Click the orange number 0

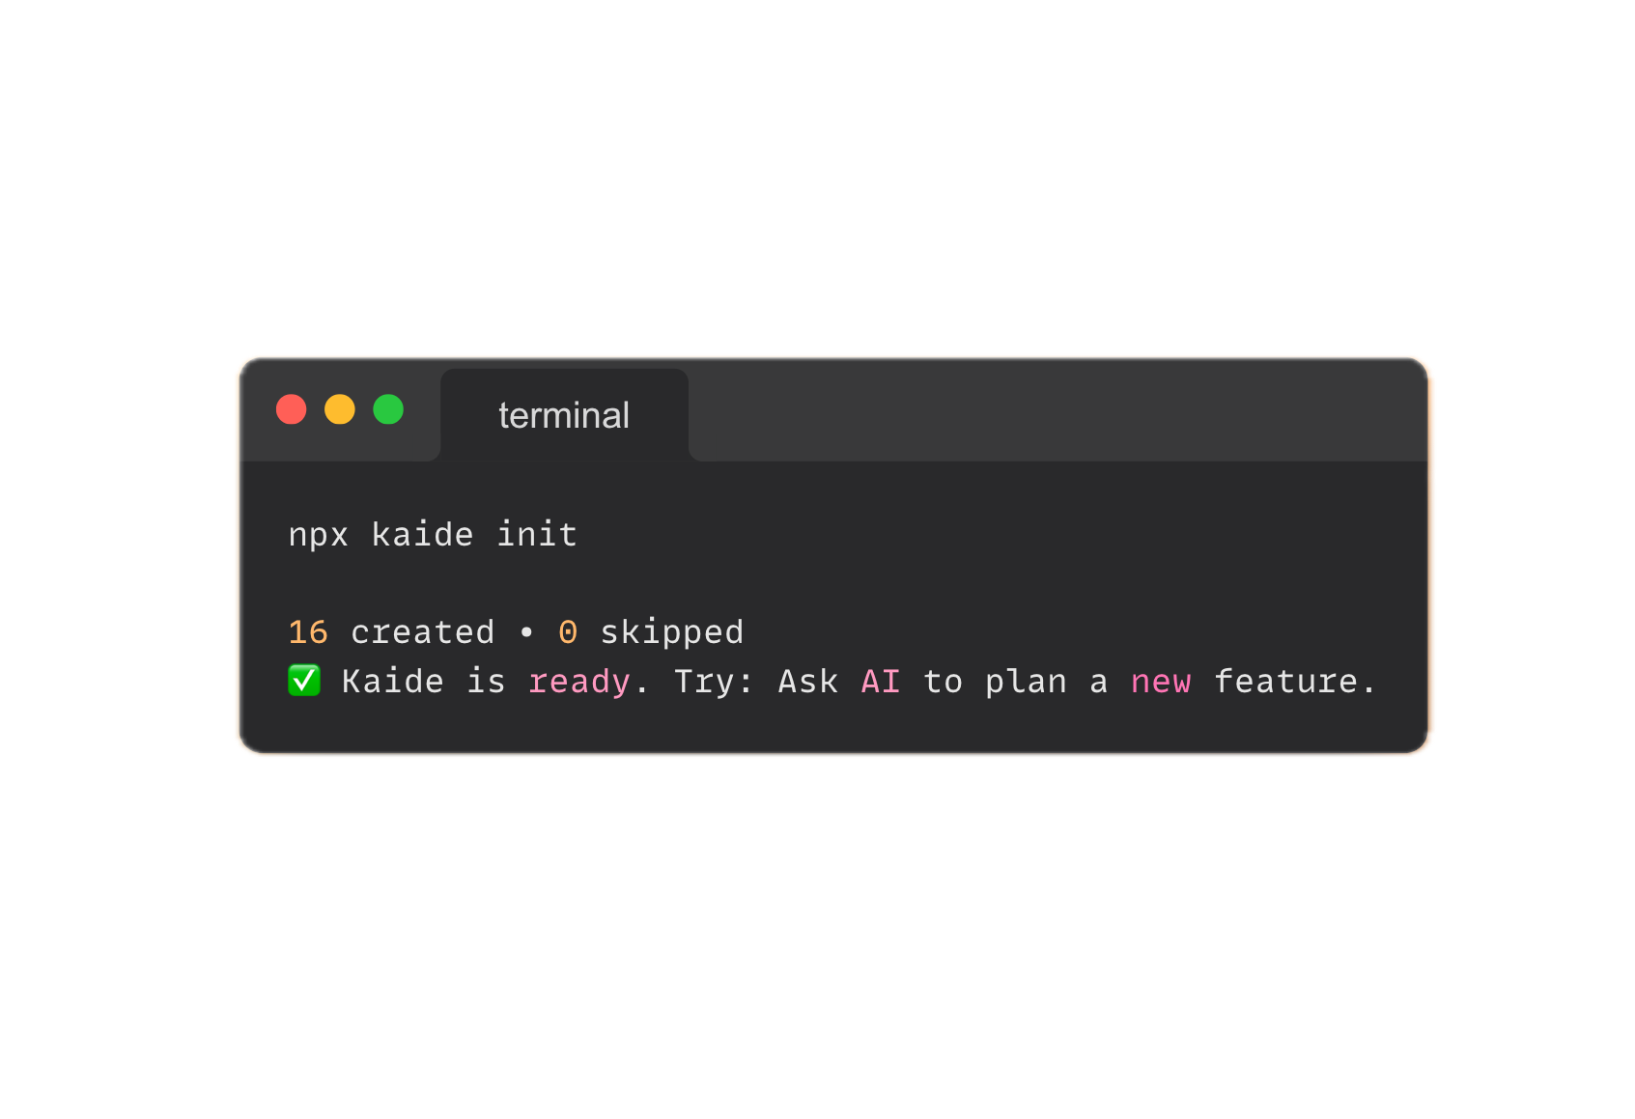[568, 632]
